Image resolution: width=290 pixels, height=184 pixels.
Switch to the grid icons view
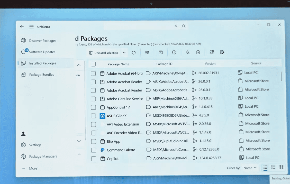pos(281,167)
